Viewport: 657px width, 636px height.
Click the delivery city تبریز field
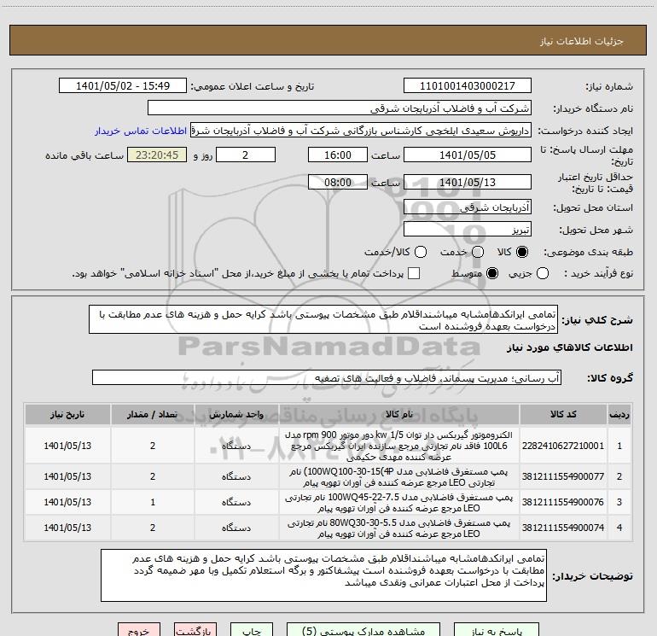(468, 230)
